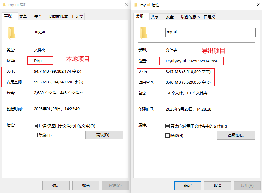Click large folder icon in right properties window

point(143,33)
